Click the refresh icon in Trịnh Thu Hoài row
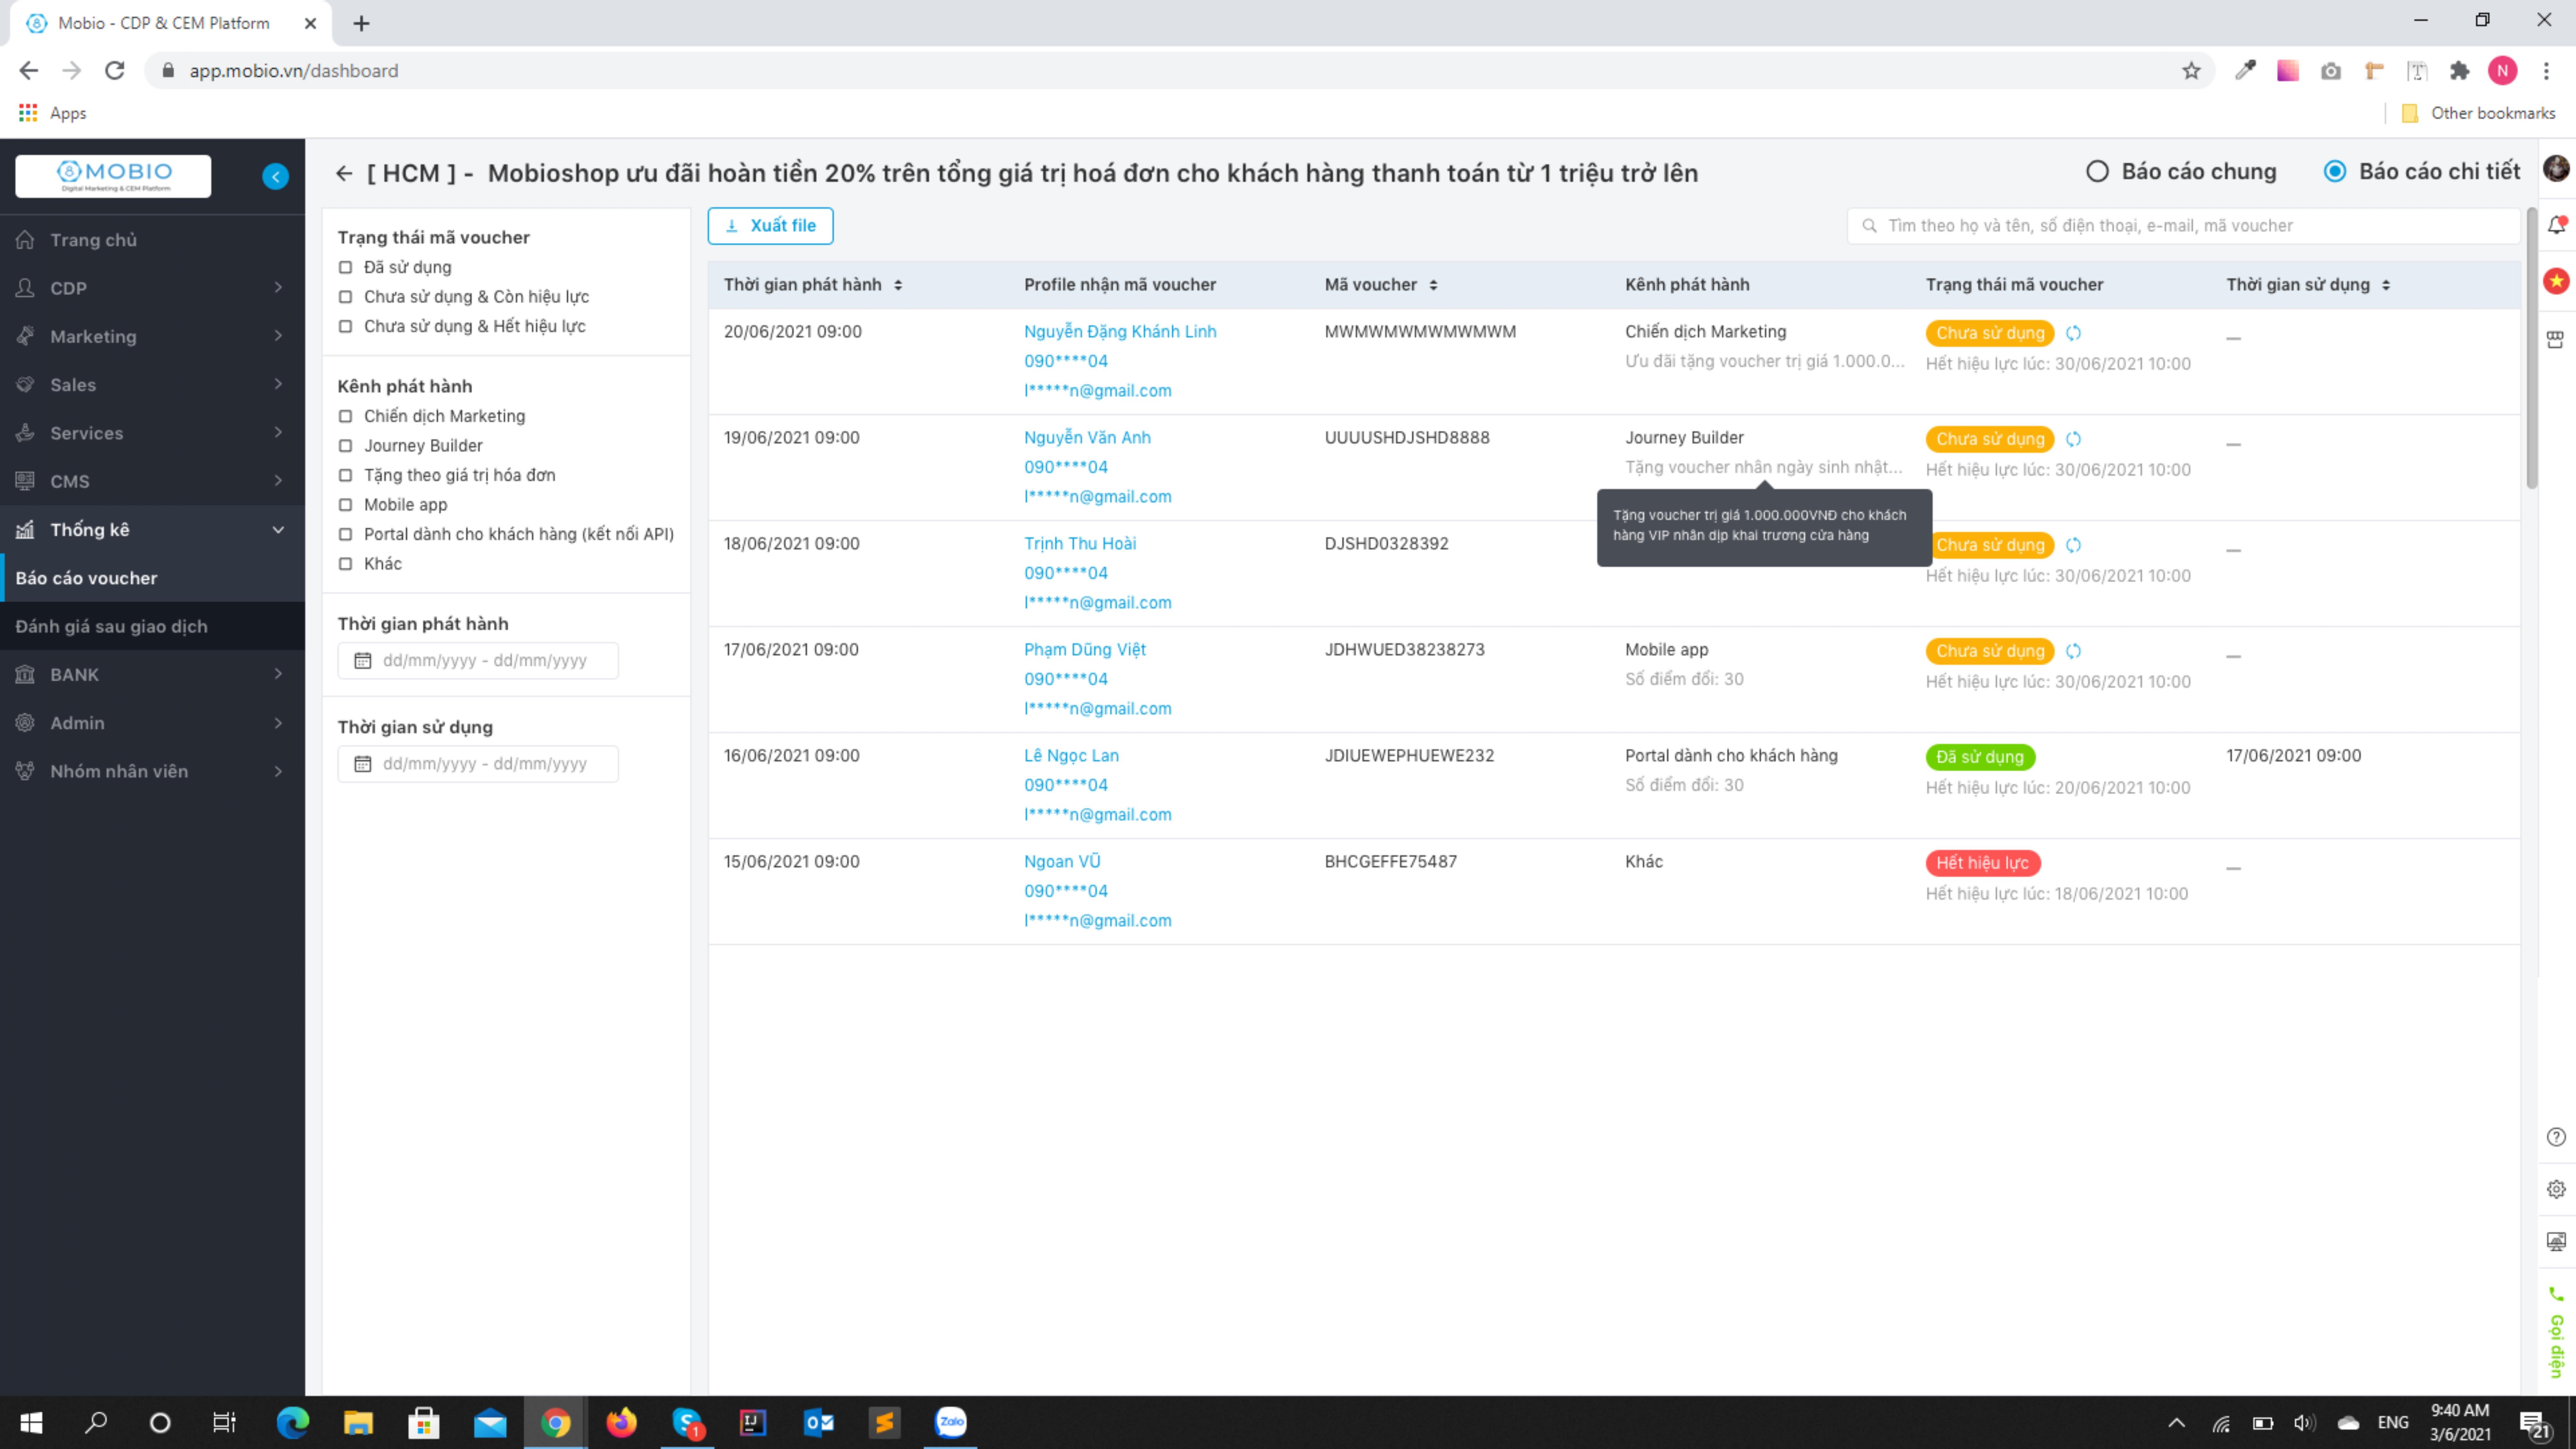 2073,545
